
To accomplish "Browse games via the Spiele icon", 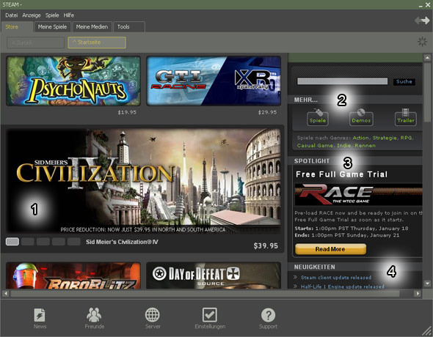I will (x=318, y=117).
